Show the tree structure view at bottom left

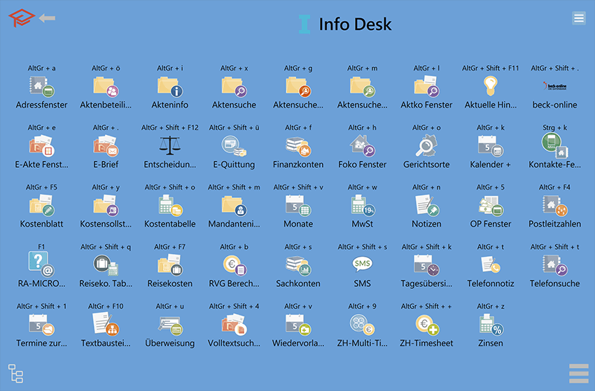15,374
